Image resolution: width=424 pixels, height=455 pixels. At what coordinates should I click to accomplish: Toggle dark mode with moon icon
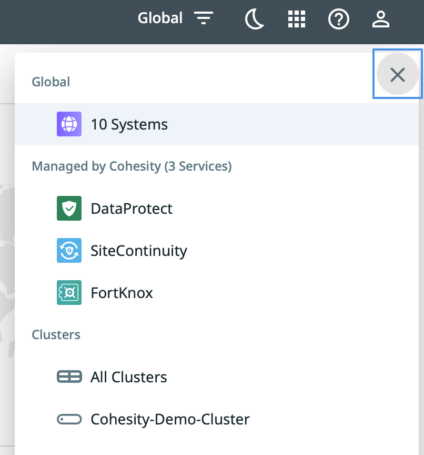tap(255, 19)
